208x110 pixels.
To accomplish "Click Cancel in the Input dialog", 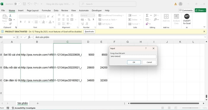I will [x=149, y=62].
